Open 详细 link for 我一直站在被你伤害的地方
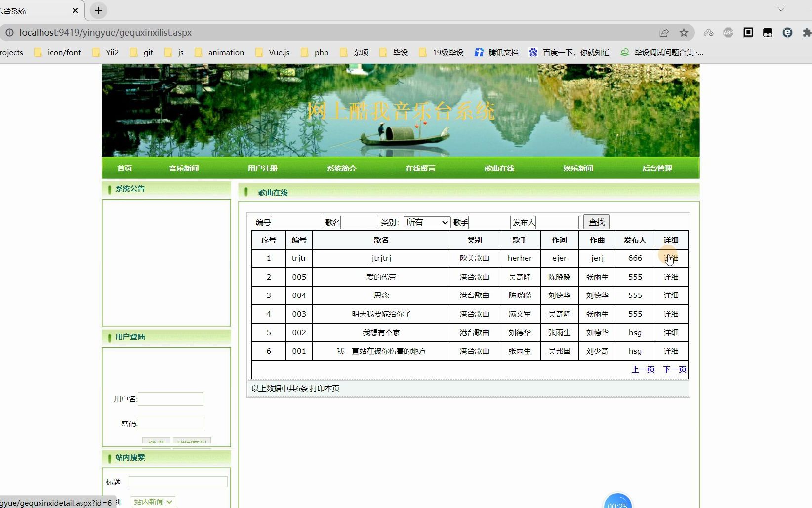Screen dimensions: 812x508 point(671,351)
